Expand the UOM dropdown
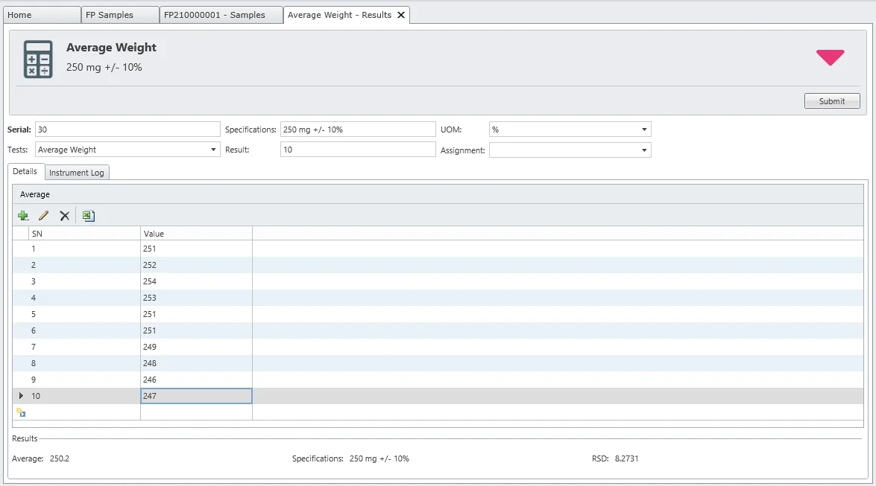 pos(643,130)
